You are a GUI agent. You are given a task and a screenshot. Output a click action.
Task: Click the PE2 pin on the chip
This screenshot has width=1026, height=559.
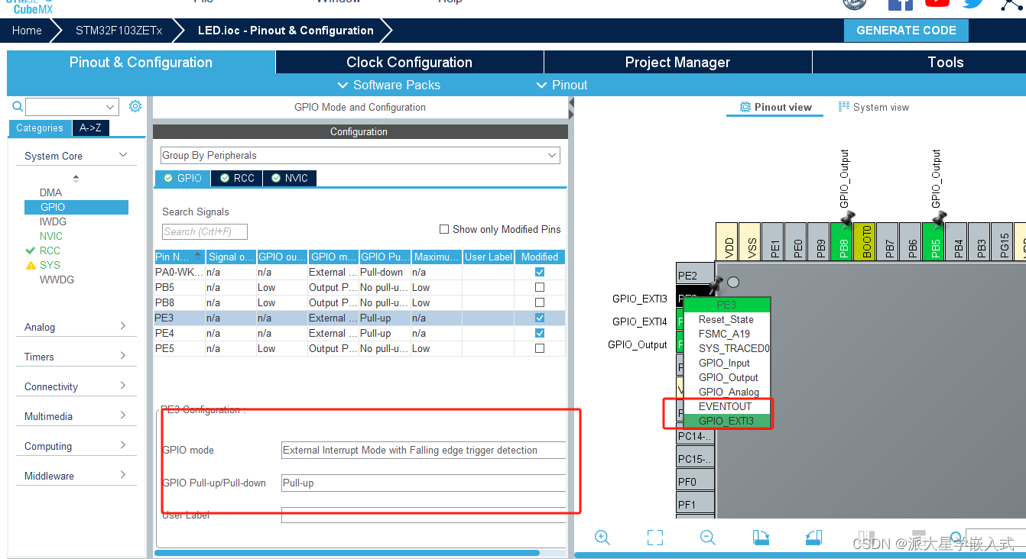click(695, 275)
